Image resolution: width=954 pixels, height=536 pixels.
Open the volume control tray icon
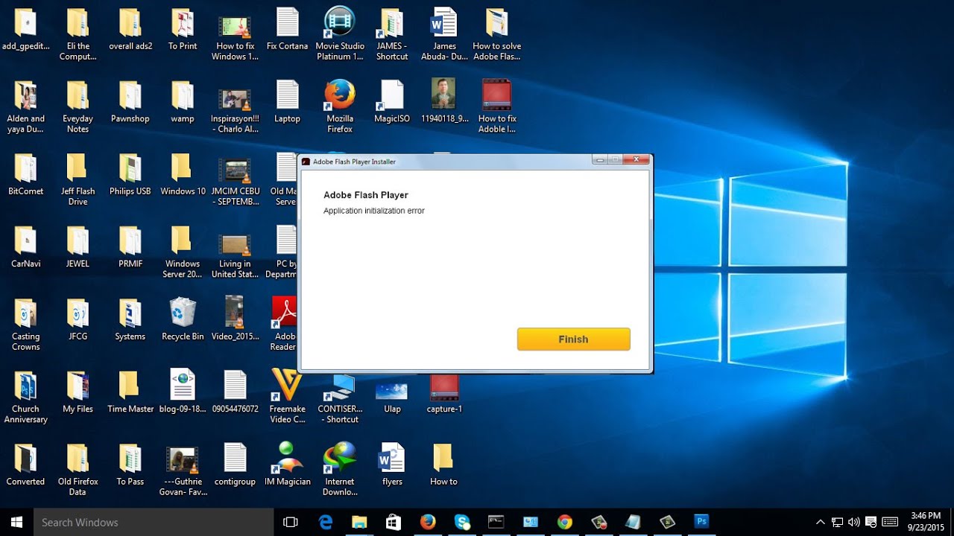tap(854, 522)
